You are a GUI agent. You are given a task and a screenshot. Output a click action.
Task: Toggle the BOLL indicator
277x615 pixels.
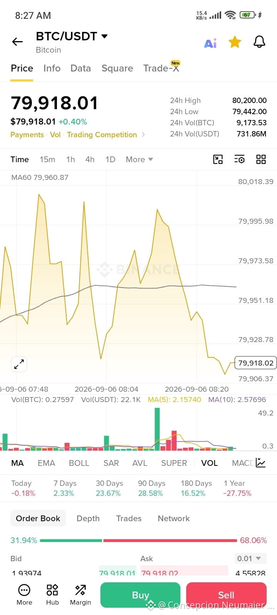tap(79, 463)
